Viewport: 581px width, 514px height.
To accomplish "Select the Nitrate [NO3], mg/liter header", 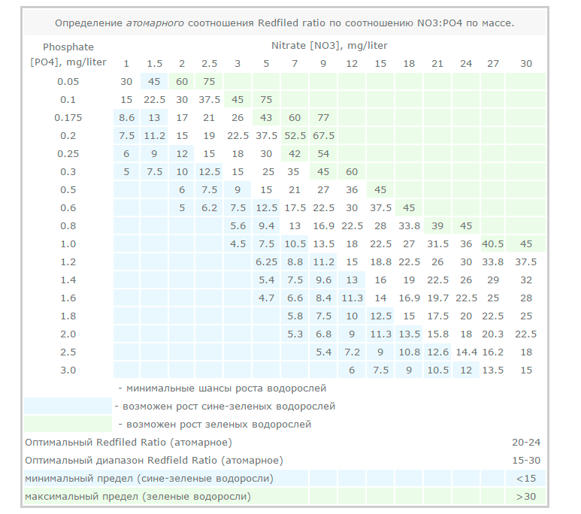I will 329,45.
